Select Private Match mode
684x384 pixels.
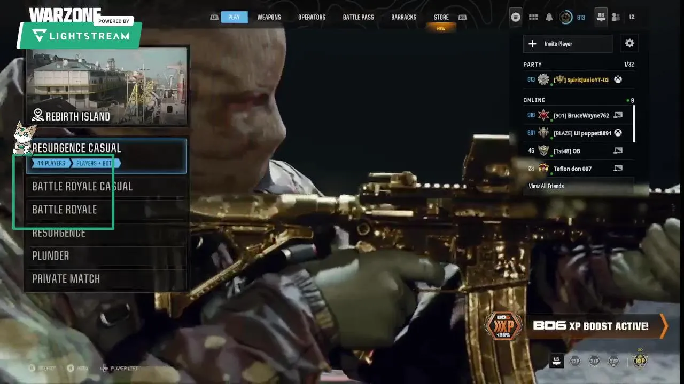coord(107,278)
